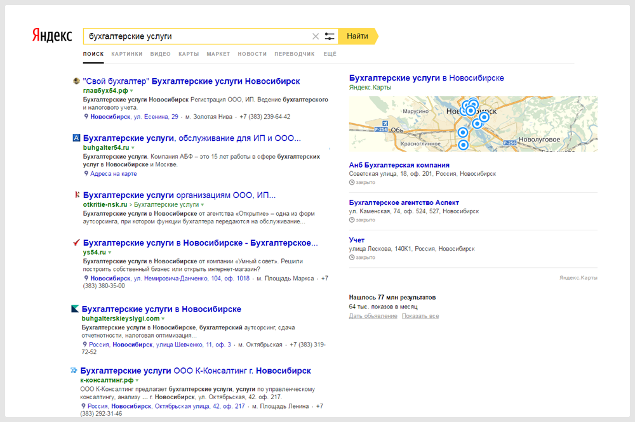Open Учет listing on улица Лескова
The width and height of the screenshot is (635, 422).
356,241
